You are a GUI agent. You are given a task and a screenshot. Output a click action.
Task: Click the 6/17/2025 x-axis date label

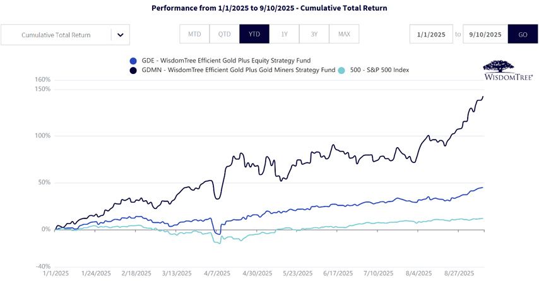point(338,273)
